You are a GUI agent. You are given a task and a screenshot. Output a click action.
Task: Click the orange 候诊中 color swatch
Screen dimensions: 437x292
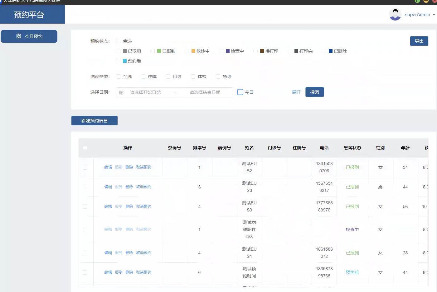pos(193,51)
